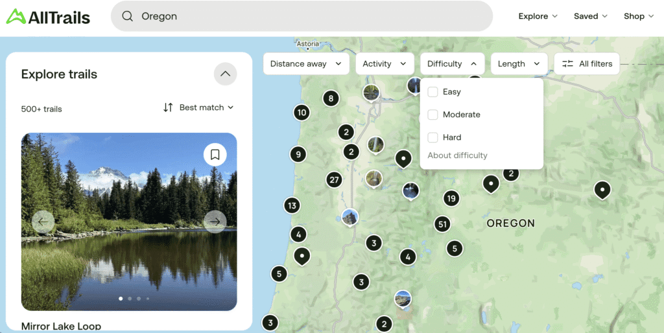Open the Mirror Lake Loop trail title
The width and height of the screenshot is (664, 333).
point(62,327)
